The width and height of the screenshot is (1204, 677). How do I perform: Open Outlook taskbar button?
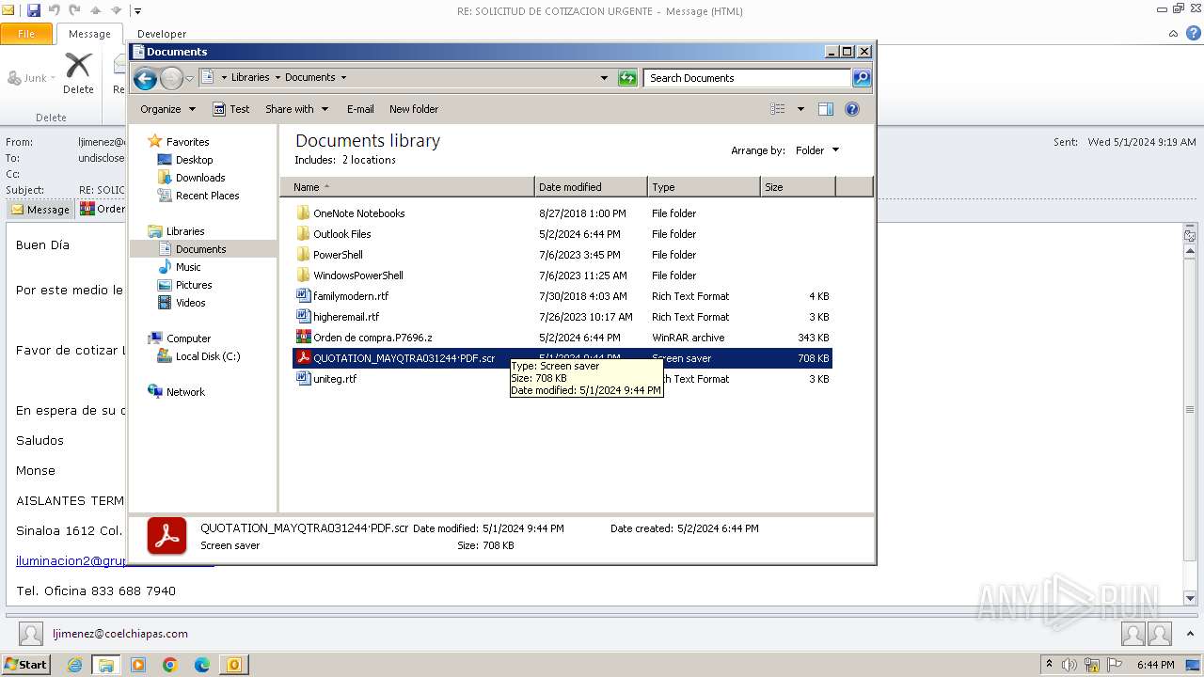233,665
